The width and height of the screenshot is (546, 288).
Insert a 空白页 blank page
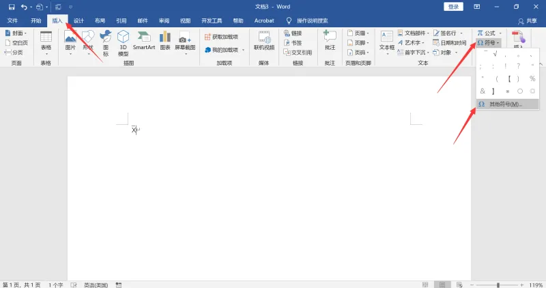tap(16, 43)
